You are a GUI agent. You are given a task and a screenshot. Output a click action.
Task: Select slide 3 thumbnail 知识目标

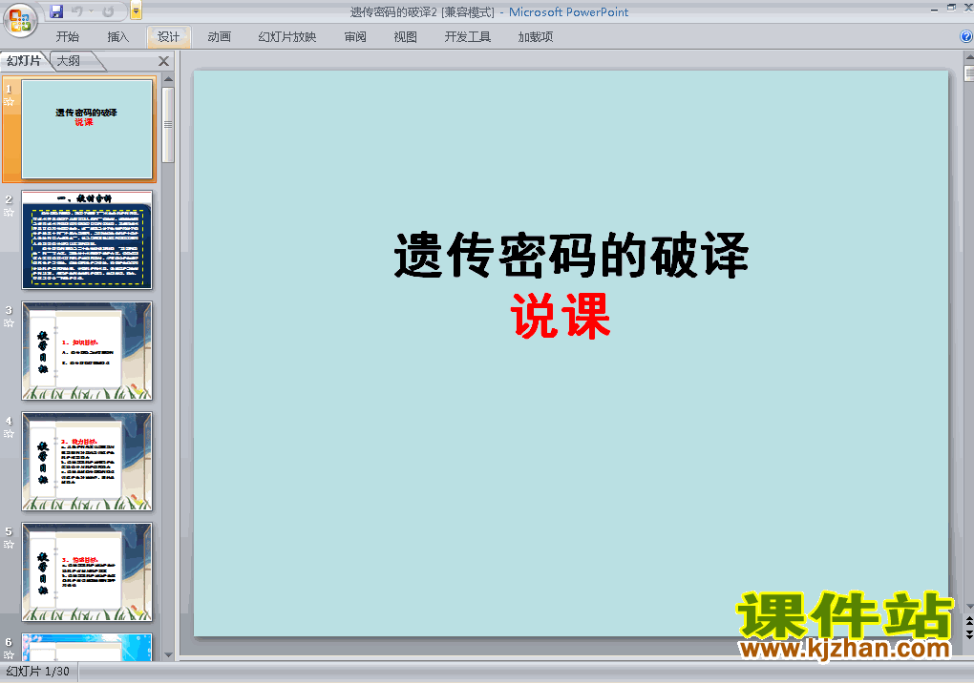pyautogui.click(x=87, y=350)
